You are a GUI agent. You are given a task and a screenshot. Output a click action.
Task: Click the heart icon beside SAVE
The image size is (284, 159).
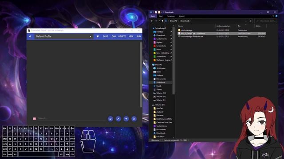(x=98, y=36)
